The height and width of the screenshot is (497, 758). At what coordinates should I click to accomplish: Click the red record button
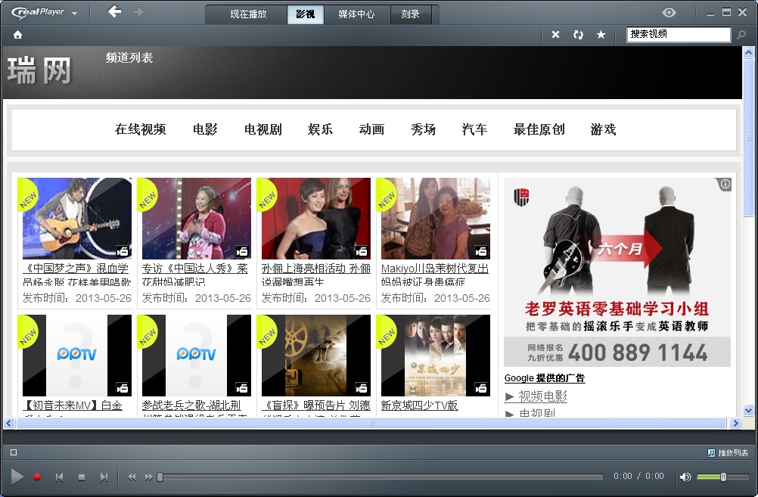pyautogui.click(x=37, y=477)
